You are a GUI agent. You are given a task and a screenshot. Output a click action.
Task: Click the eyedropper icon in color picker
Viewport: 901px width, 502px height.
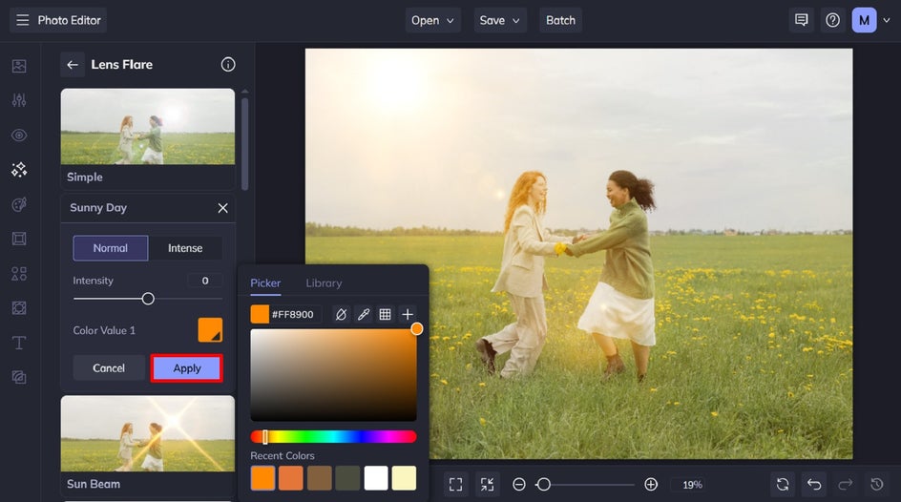(x=364, y=314)
